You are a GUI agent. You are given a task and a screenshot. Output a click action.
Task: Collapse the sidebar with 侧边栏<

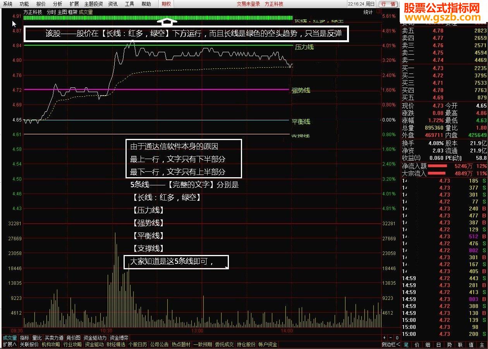click(x=391, y=344)
